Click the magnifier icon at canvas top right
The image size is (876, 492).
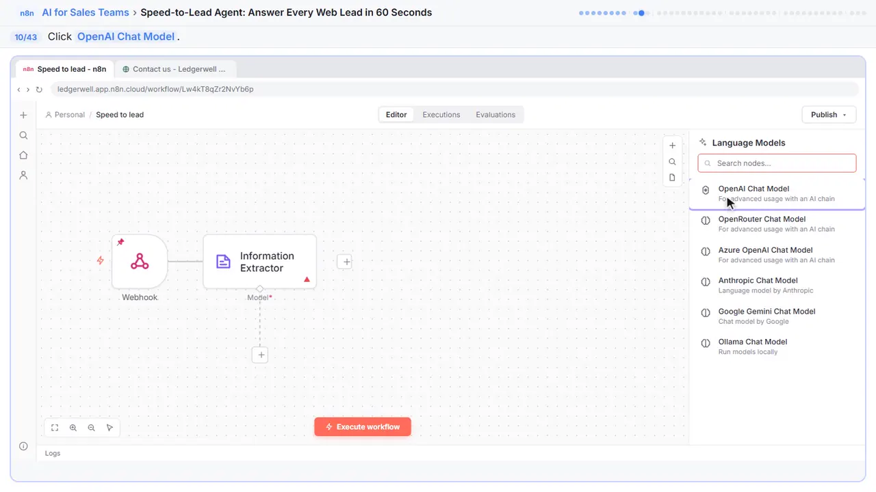(x=672, y=162)
